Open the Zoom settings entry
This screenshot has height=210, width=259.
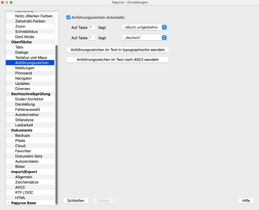(30, 27)
